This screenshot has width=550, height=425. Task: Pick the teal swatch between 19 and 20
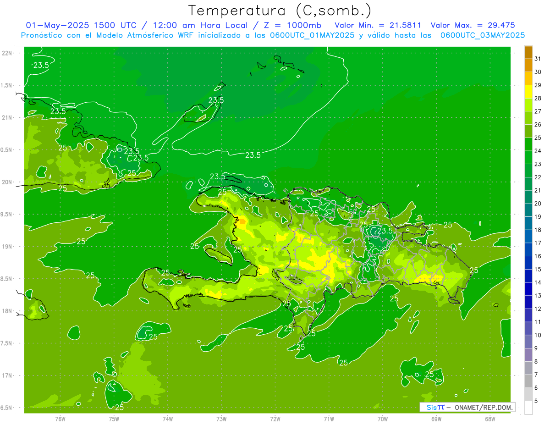528,210
